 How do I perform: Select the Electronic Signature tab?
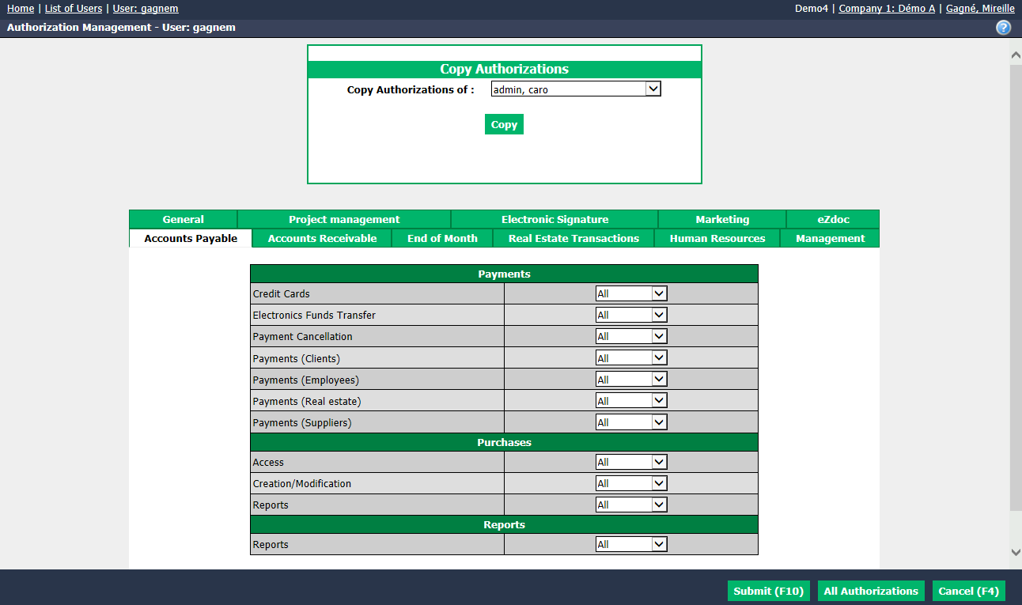point(555,219)
